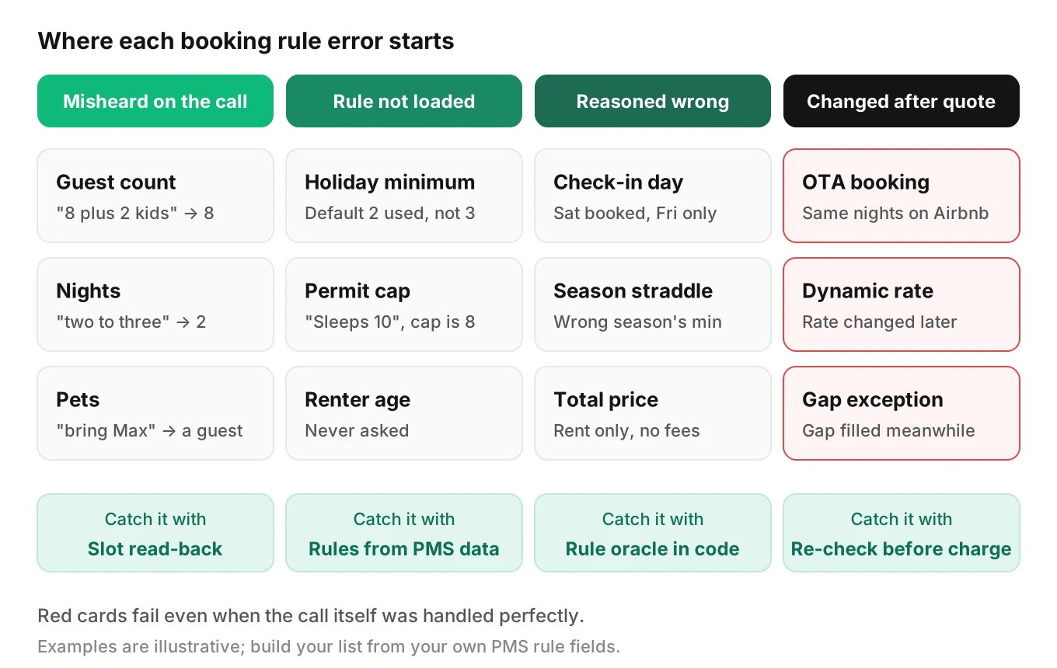Click the text '"two to three" → 2'
The image size is (1057, 668).
click(131, 322)
